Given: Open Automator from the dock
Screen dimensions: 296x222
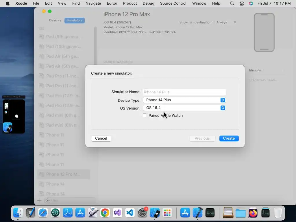Looking at the screenshot, I should [93, 213].
